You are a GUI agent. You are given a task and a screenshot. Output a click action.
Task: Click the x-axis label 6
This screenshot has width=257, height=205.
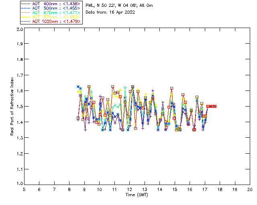point(39,189)
